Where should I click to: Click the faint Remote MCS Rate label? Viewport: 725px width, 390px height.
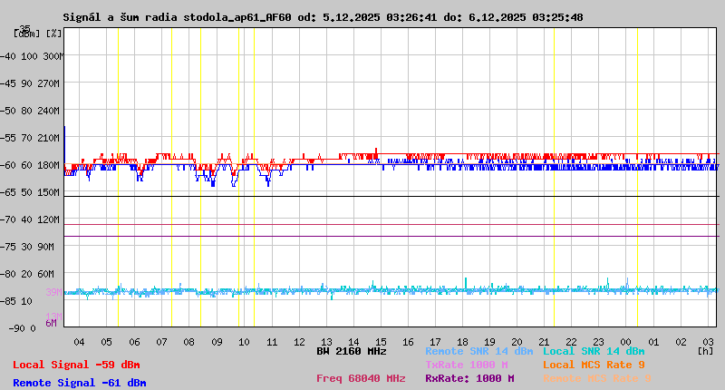596,378
